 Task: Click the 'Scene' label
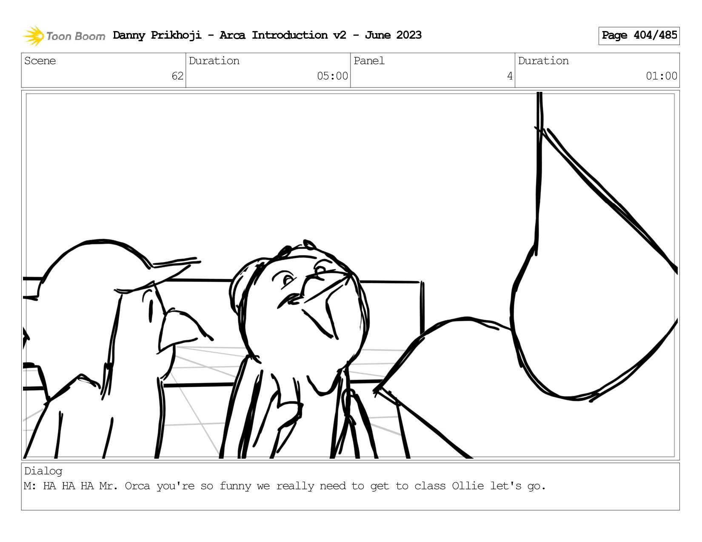click(x=40, y=61)
